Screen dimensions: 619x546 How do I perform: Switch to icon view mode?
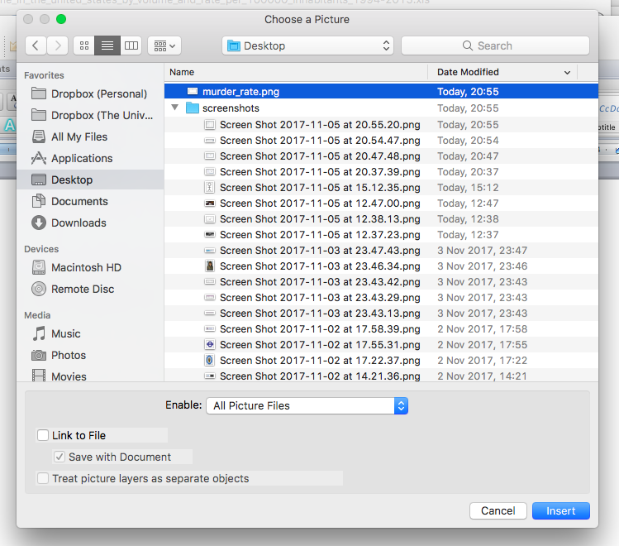84,45
